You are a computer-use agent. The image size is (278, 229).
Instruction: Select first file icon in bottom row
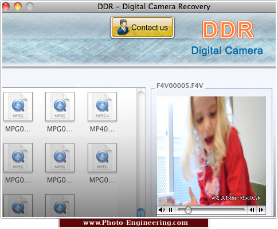pyautogui.click(x=18, y=205)
